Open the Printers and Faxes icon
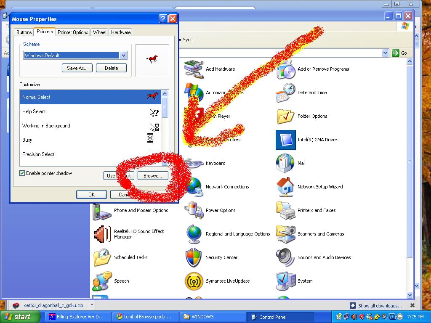The width and height of the screenshot is (431, 323). point(286,211)
